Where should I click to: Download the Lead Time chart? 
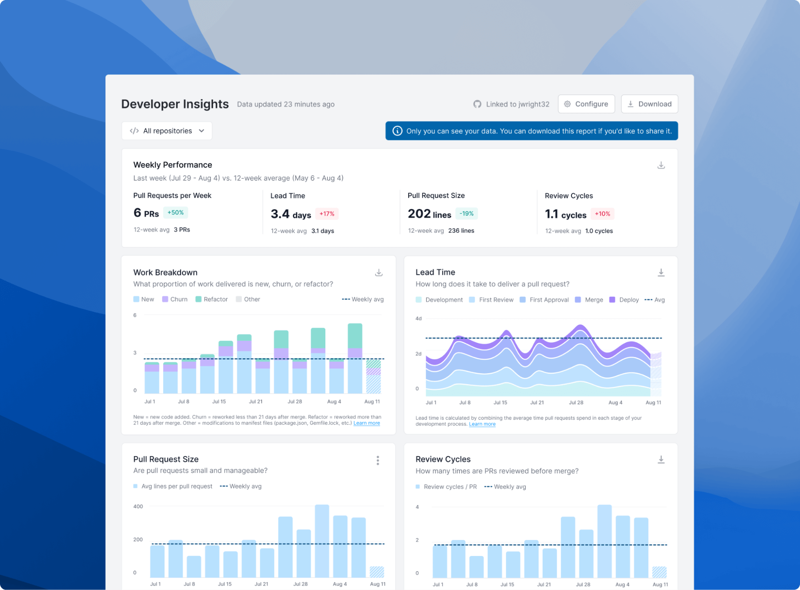click(x=661, y=272)
